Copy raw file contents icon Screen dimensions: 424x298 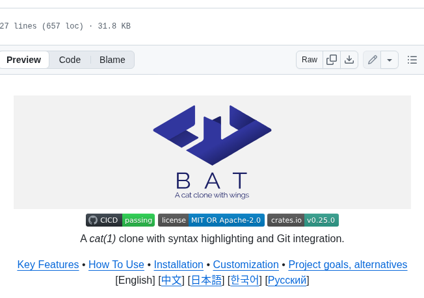[x=332, y=60]
